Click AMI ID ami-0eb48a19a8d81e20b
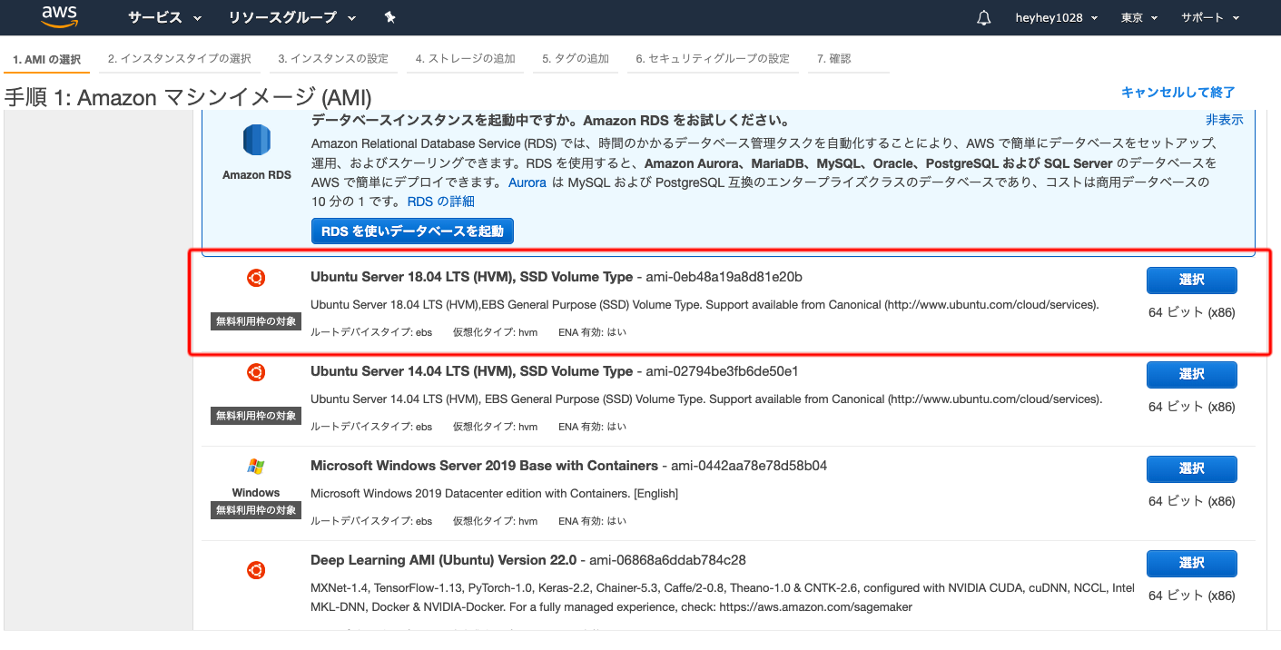The image size is (1281, 650). click(x=724, y=277)
